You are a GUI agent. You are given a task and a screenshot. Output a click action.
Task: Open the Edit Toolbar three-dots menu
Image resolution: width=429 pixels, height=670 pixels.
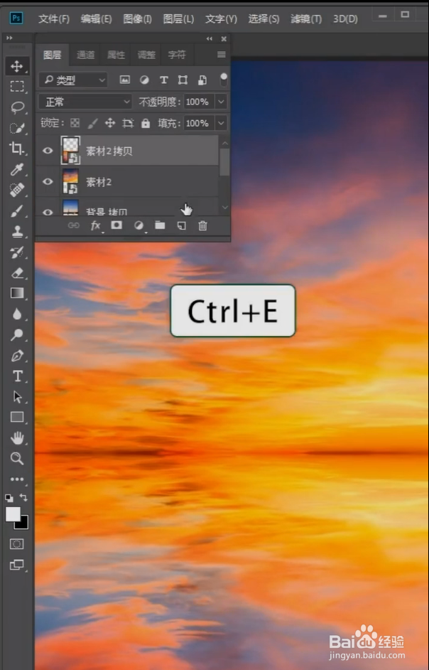click(x=17, y=479)
